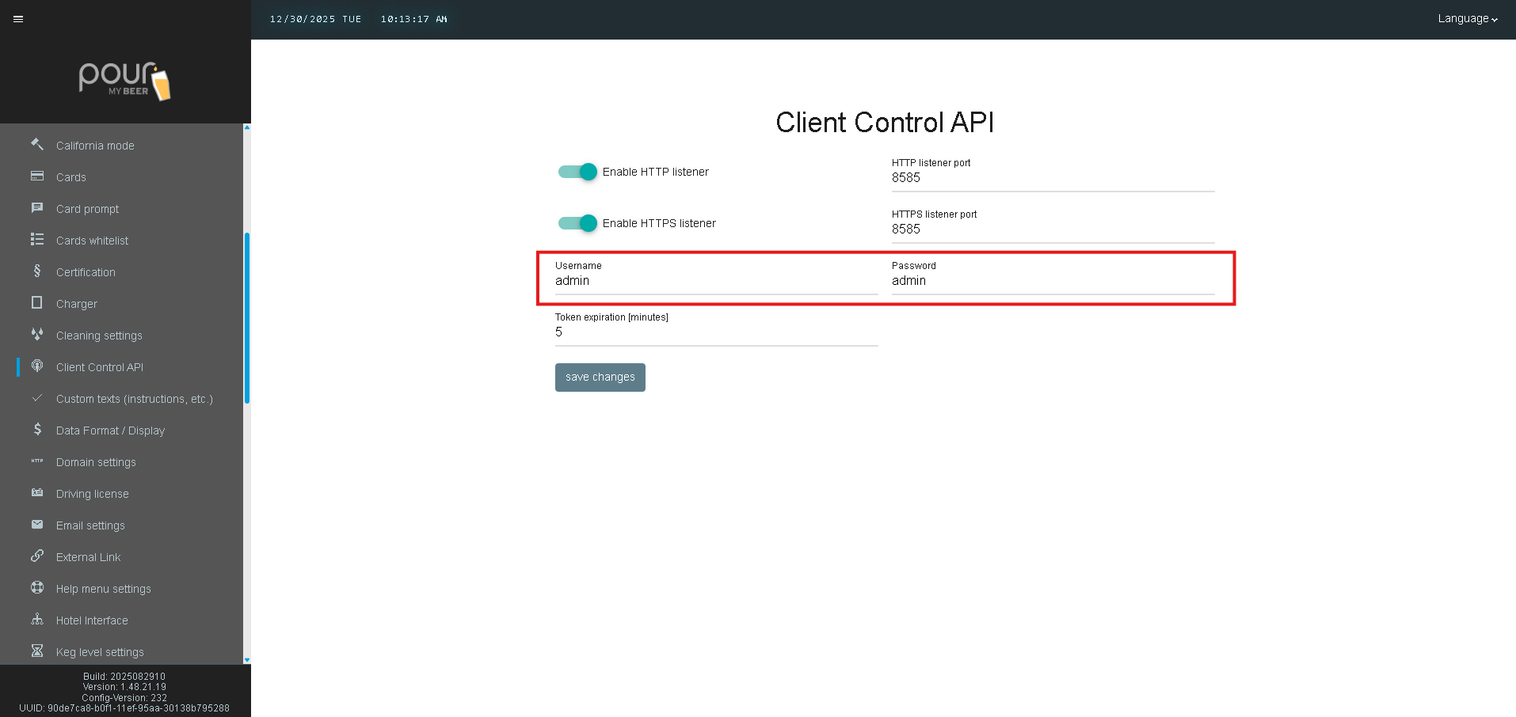Click the hamburger menu icon
This screenshot has height=717, width=1516.
(x=18, y=19)
